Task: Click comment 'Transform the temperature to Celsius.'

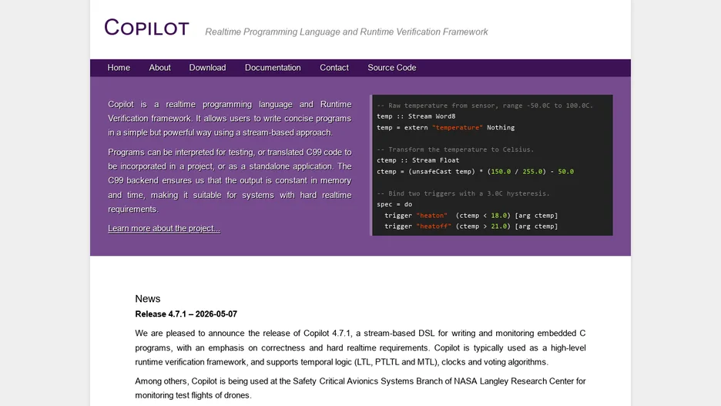Action: [455, 149]
